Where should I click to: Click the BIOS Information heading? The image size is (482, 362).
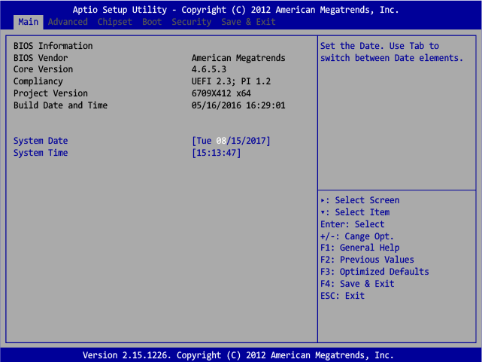click(x=53, y=46)
